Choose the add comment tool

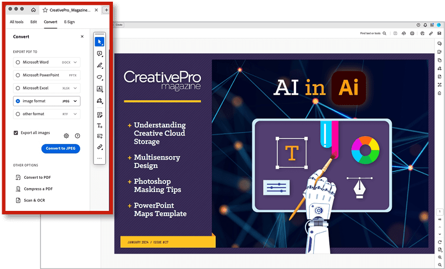coord(99,54)
